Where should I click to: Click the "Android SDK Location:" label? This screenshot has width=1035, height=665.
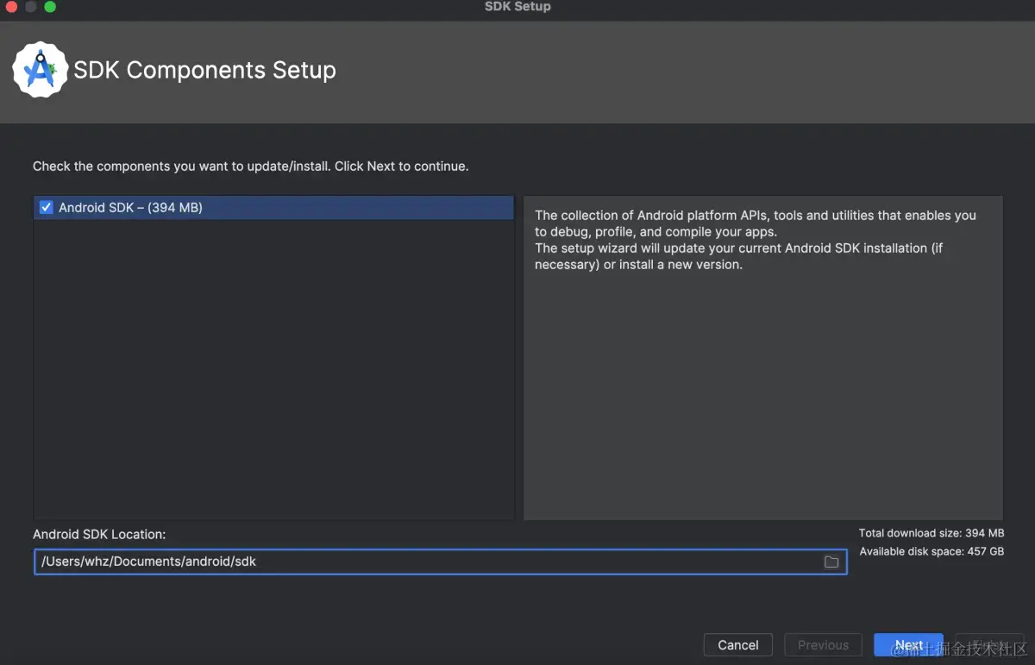click(x=99, y=535)
